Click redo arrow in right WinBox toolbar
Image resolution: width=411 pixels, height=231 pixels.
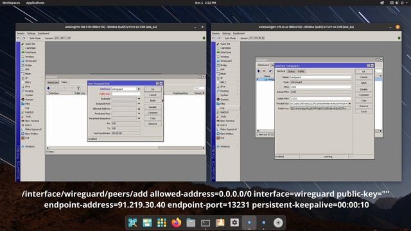(x=220, y=38)
